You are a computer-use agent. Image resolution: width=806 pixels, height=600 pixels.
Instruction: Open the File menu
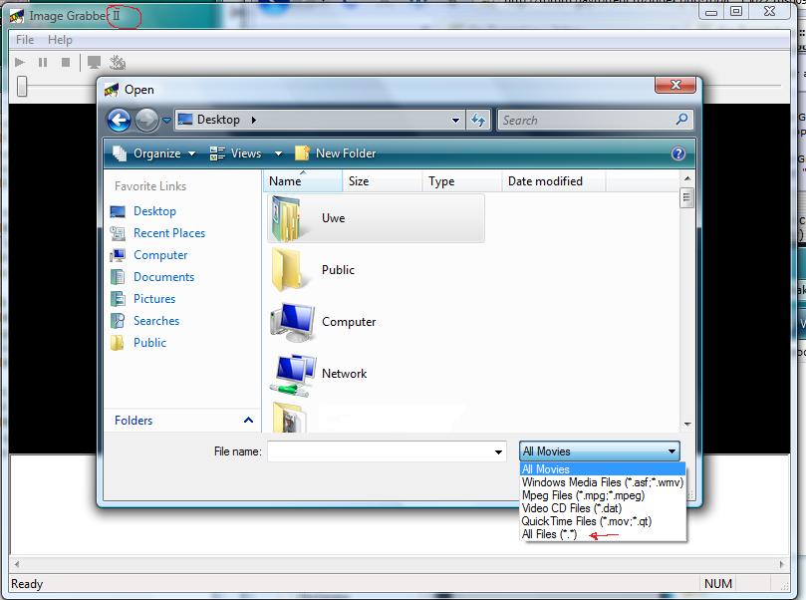(25, 40)
